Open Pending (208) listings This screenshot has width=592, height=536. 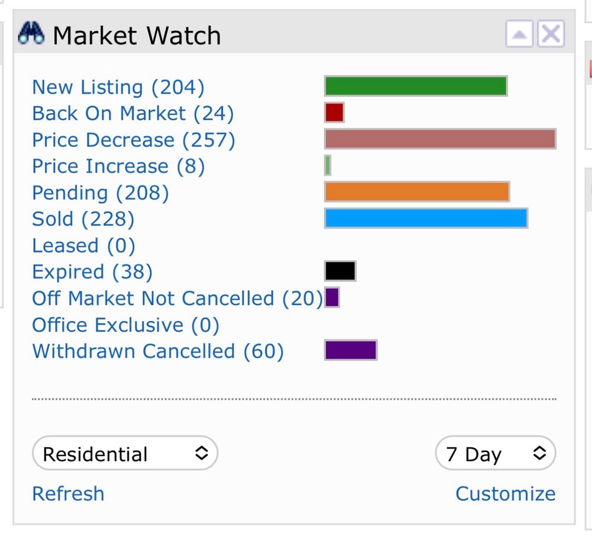click(101, 193)
